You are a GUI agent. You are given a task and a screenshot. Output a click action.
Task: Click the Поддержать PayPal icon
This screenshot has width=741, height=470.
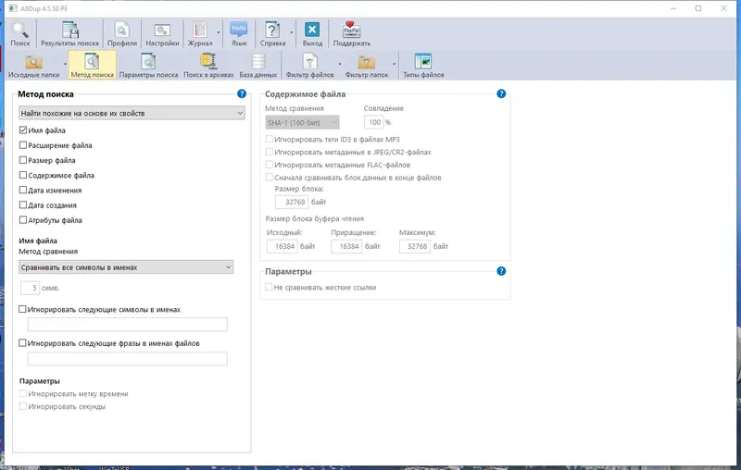tap(352, 34)
